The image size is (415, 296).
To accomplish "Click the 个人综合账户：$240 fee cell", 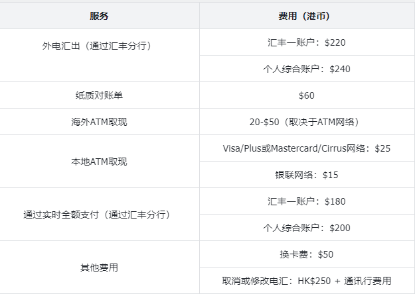I will point(307,69).
